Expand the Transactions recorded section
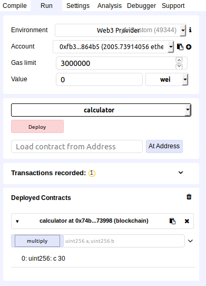This screenshot has height=286, width=206. pyautogui.click(x=181, y=173)
